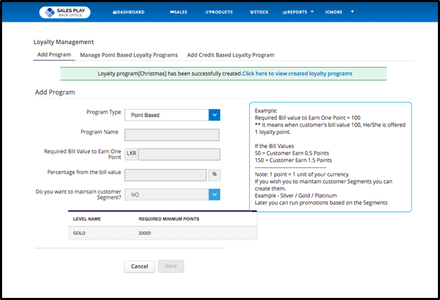Click the Save button
440x300 pixels.
click(171, 266)
